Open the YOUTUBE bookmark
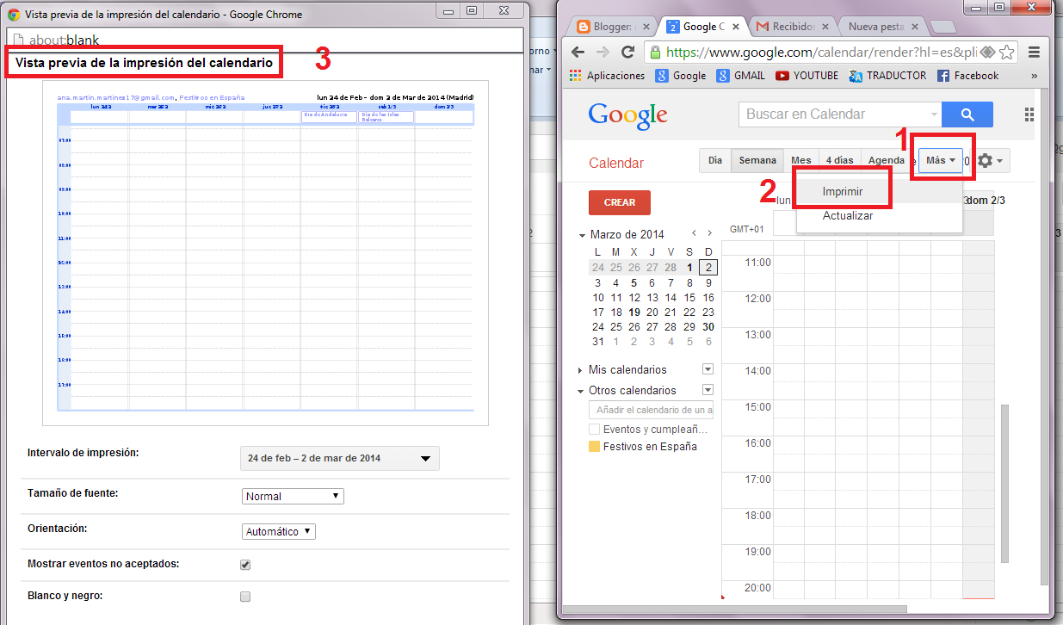This screenshot has height=625, width=1063. coord(807,76)
